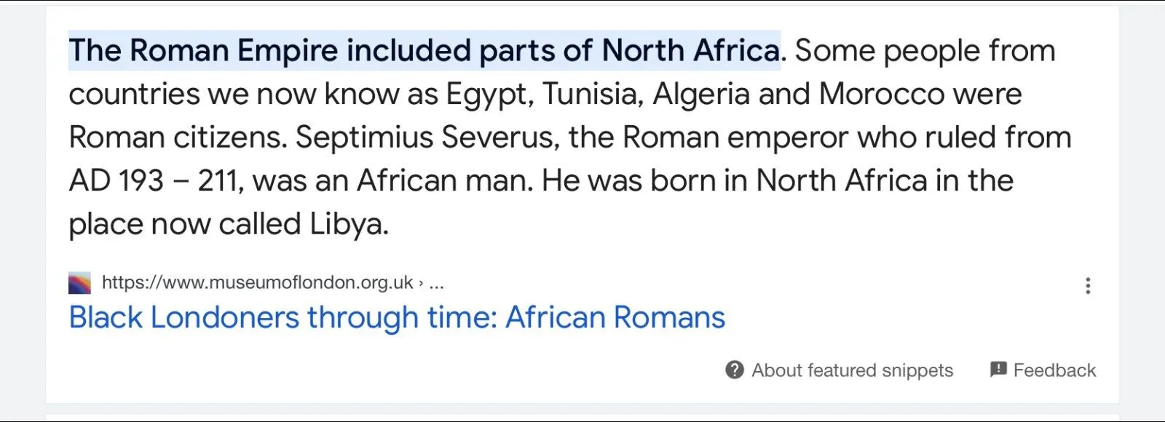Open 'About featured snippets' link
Viewport: 1165px width, 422px height.
pos(852,370)
